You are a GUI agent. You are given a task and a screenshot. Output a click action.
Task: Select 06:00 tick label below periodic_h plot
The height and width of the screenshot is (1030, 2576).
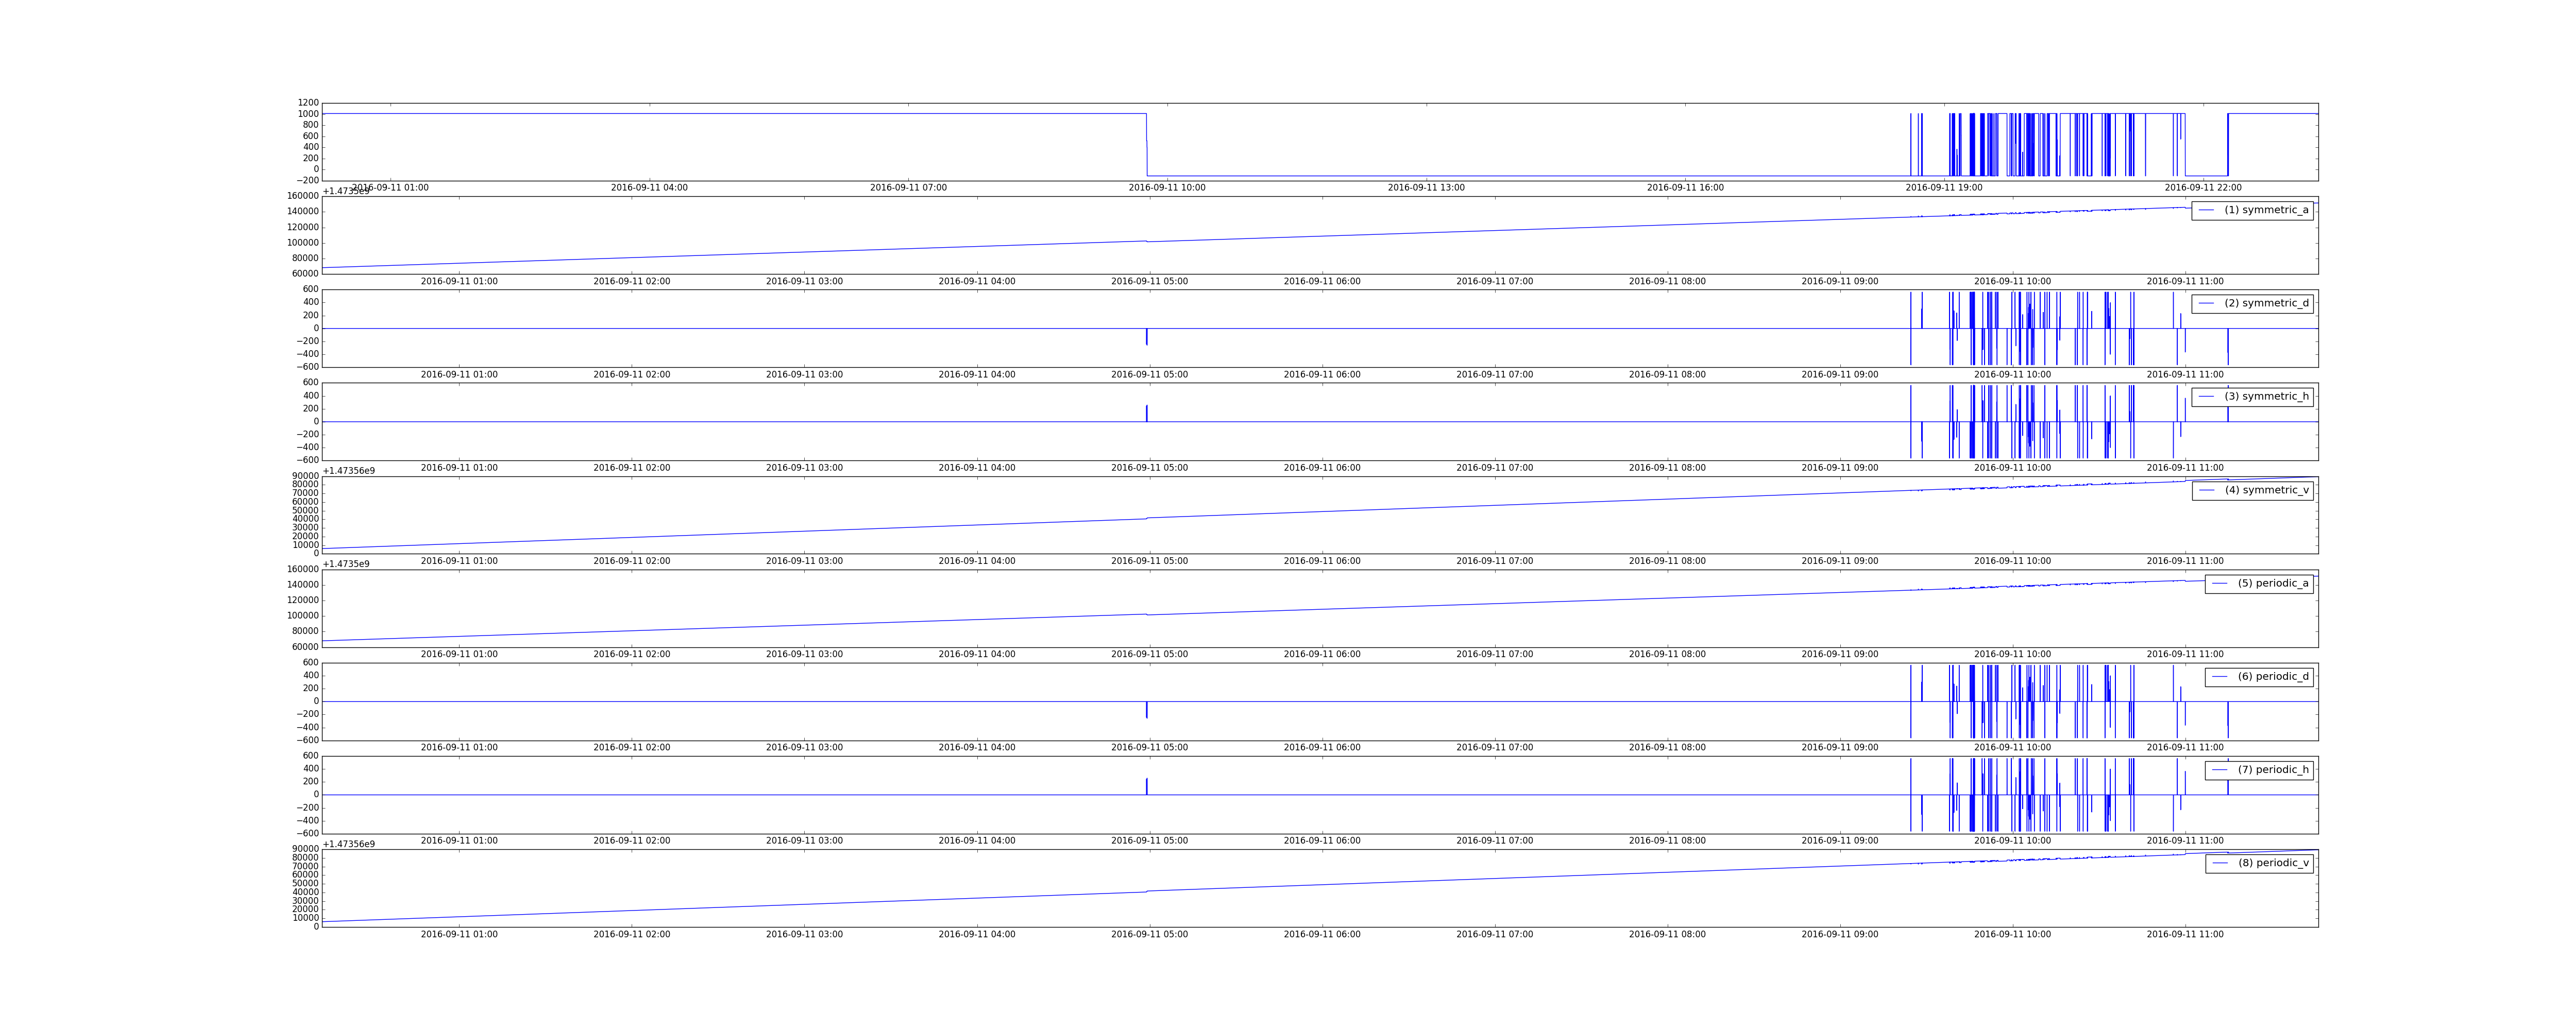point(1322,841)
